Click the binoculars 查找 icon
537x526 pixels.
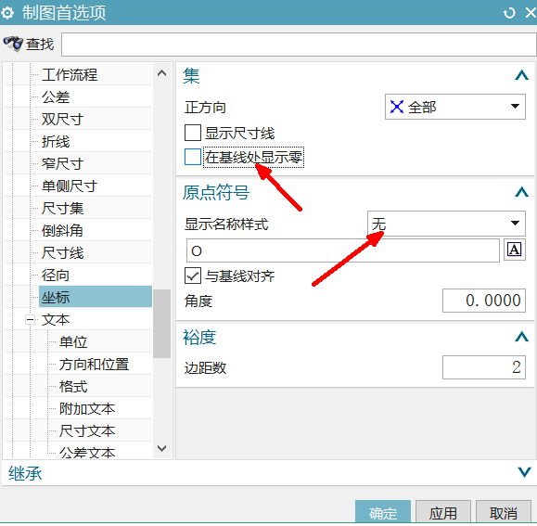pyautogui.click(x=13, y=44)
